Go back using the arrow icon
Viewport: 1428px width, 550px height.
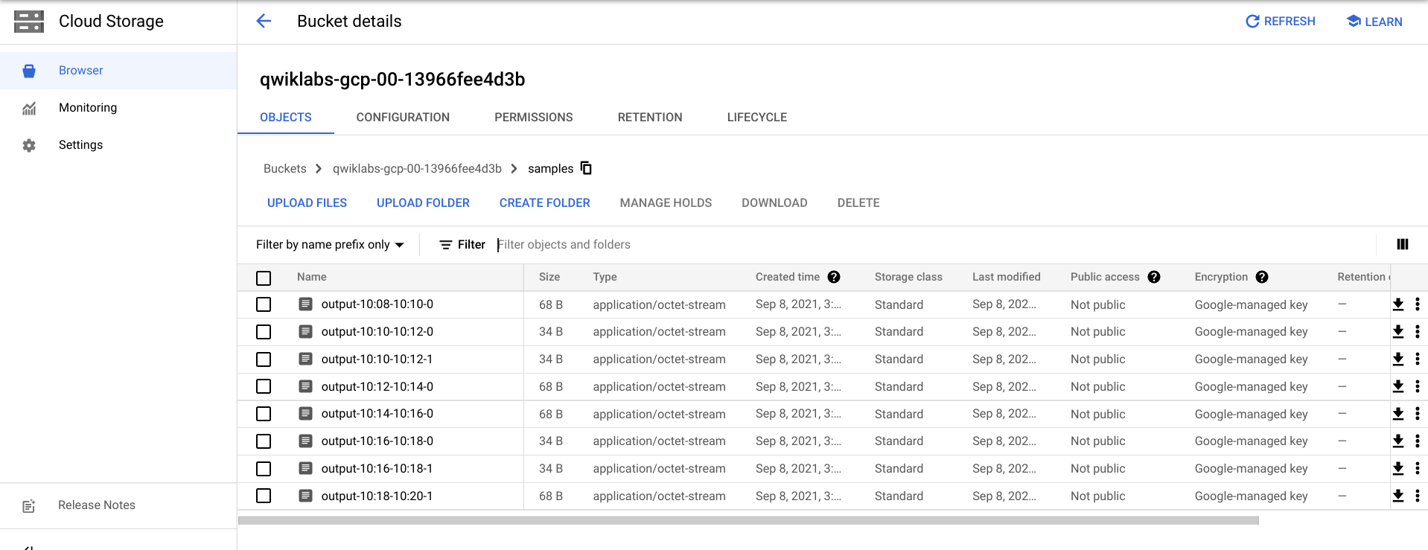click(264, 21)
